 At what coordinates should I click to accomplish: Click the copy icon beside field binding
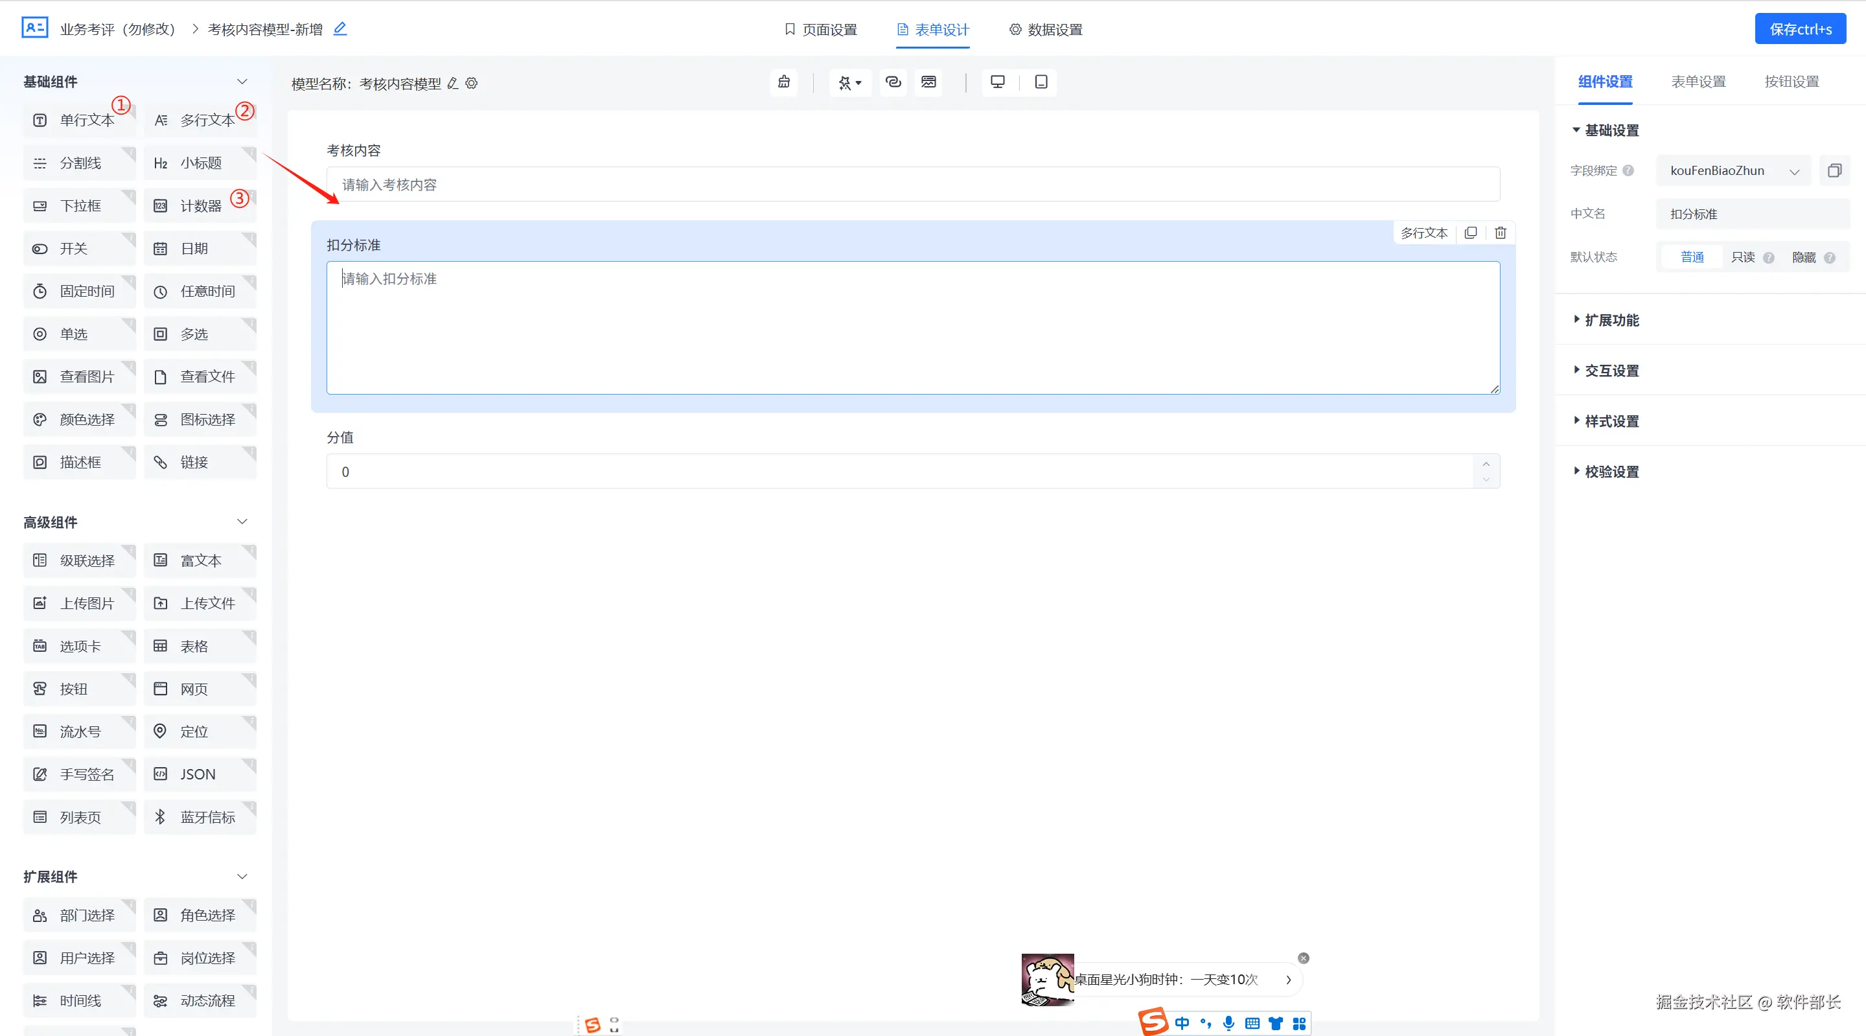point(1834,170)
